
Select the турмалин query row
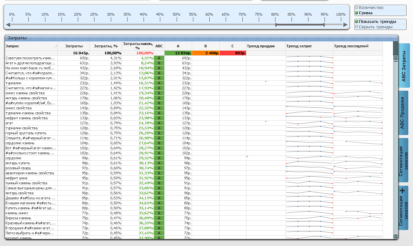[x=31, y=83]
